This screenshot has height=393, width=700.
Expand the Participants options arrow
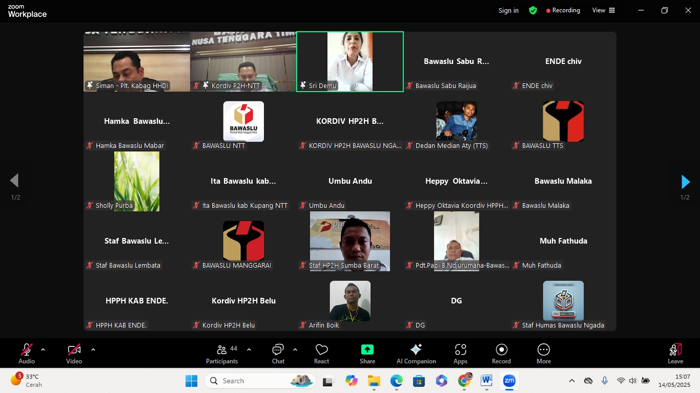249,350
